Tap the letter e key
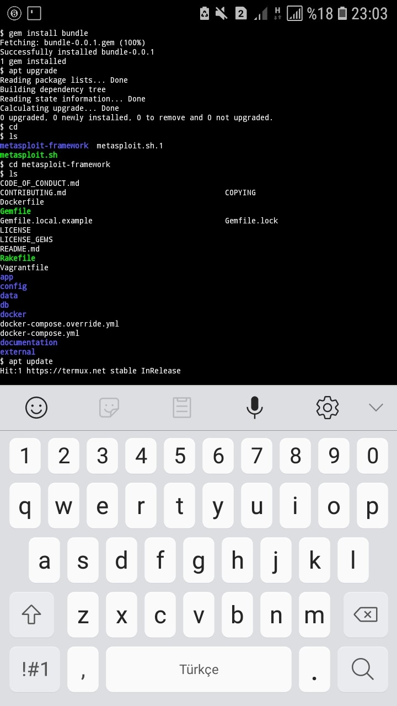 click(x=103, y=506)
